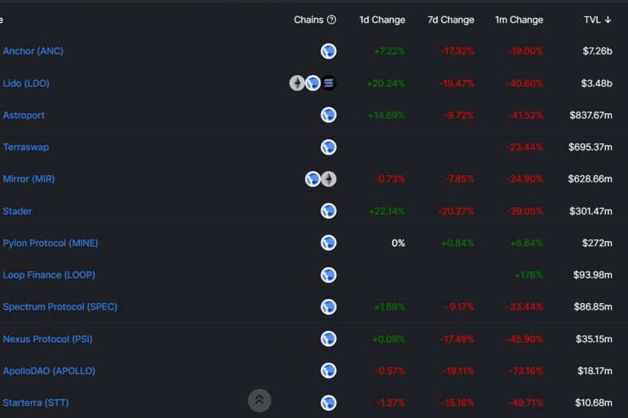Click Loop Finance's TVL value $93.98m
Screen dimensions: 628x418
point(593,275)
